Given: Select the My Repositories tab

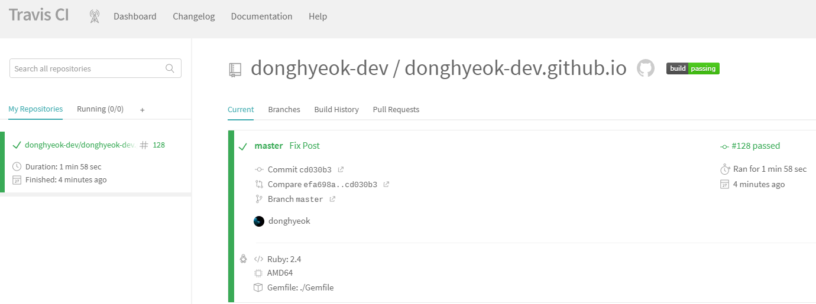Looking at the screenshot, I should coord(35,109).
